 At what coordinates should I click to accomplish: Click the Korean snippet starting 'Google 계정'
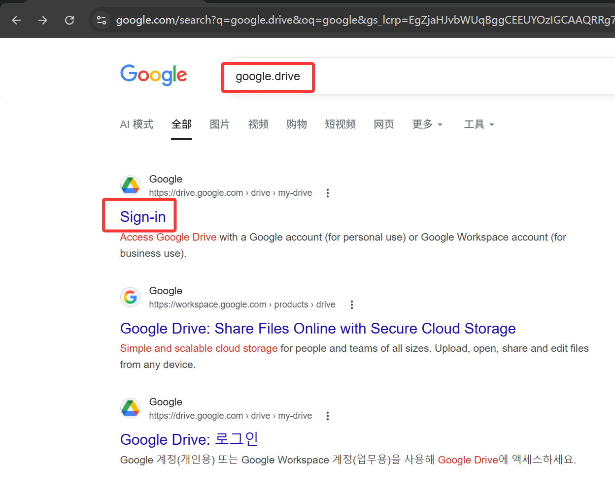(348, 459)
